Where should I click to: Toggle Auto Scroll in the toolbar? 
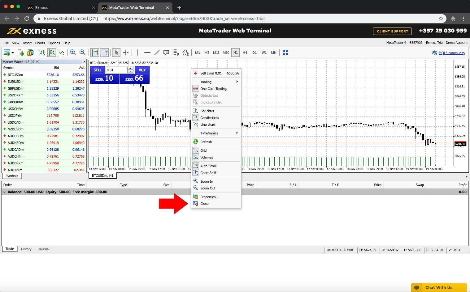tap(95, 53)
